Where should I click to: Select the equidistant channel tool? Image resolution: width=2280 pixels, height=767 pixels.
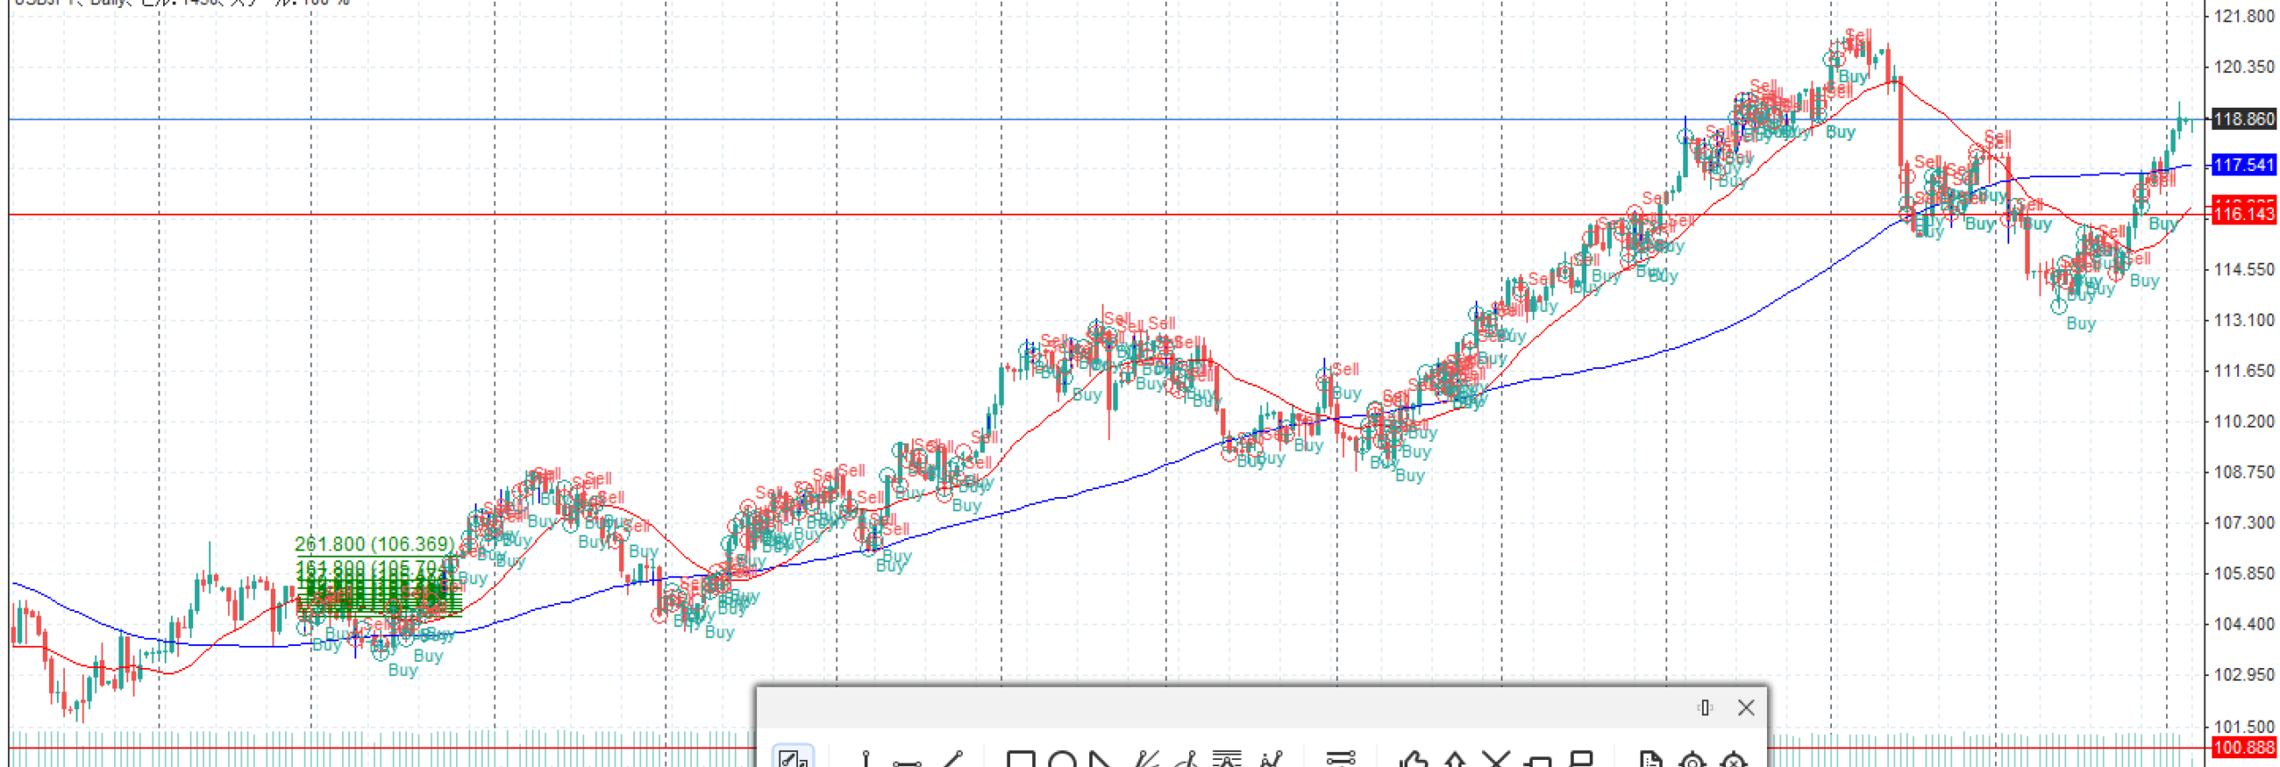pos(1339,760)
